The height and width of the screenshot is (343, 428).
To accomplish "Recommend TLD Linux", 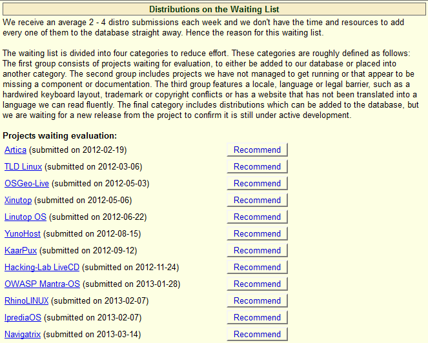I will [257, 166].
